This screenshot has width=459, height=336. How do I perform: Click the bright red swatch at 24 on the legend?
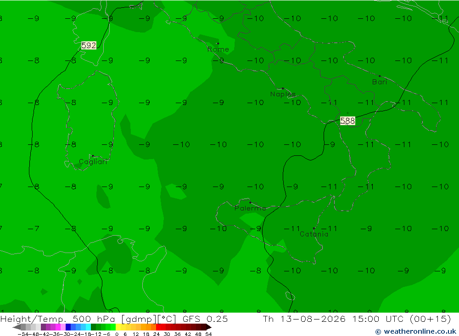158,327
